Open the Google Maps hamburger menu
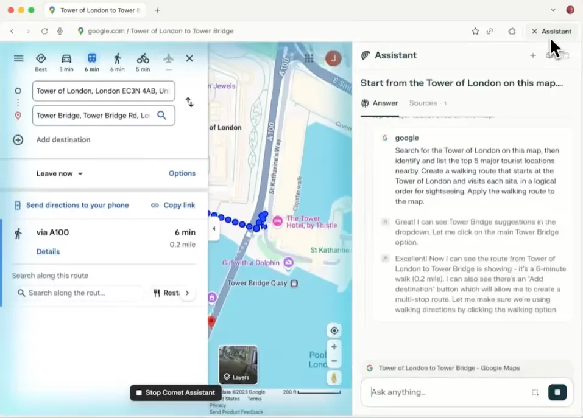 point(19,58)
